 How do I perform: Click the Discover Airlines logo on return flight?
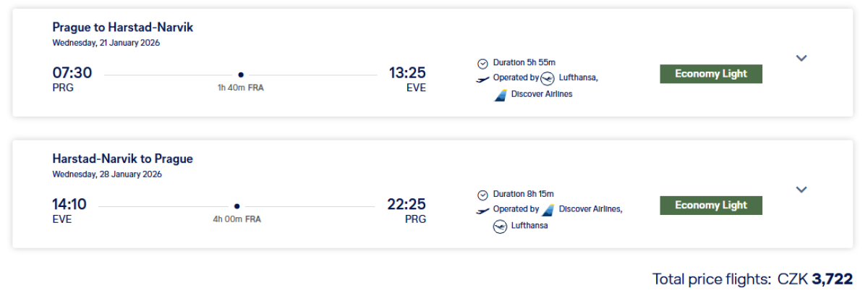548,210
